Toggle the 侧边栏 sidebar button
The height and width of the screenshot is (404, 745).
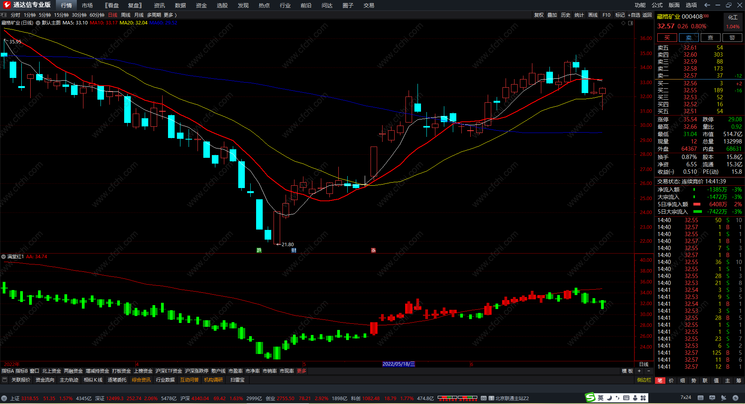[x=644, y=380]
